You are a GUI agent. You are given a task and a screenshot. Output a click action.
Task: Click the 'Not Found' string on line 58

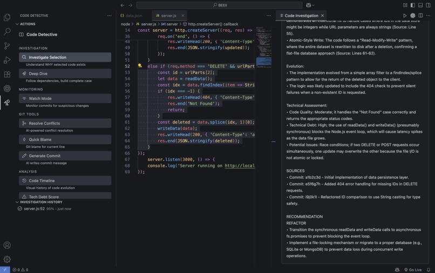pos(201,104)
